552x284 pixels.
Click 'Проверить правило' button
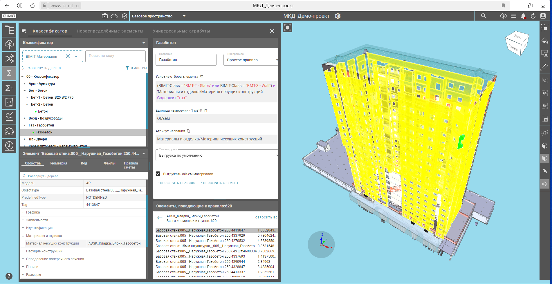pos(177,183)
